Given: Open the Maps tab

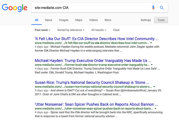Looking at the screenshot, I should coord(79,20).
